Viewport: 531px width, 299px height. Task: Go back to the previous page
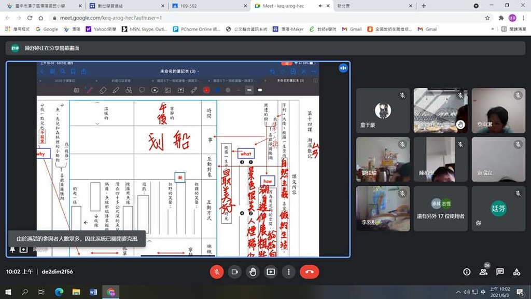click(8, 18)
